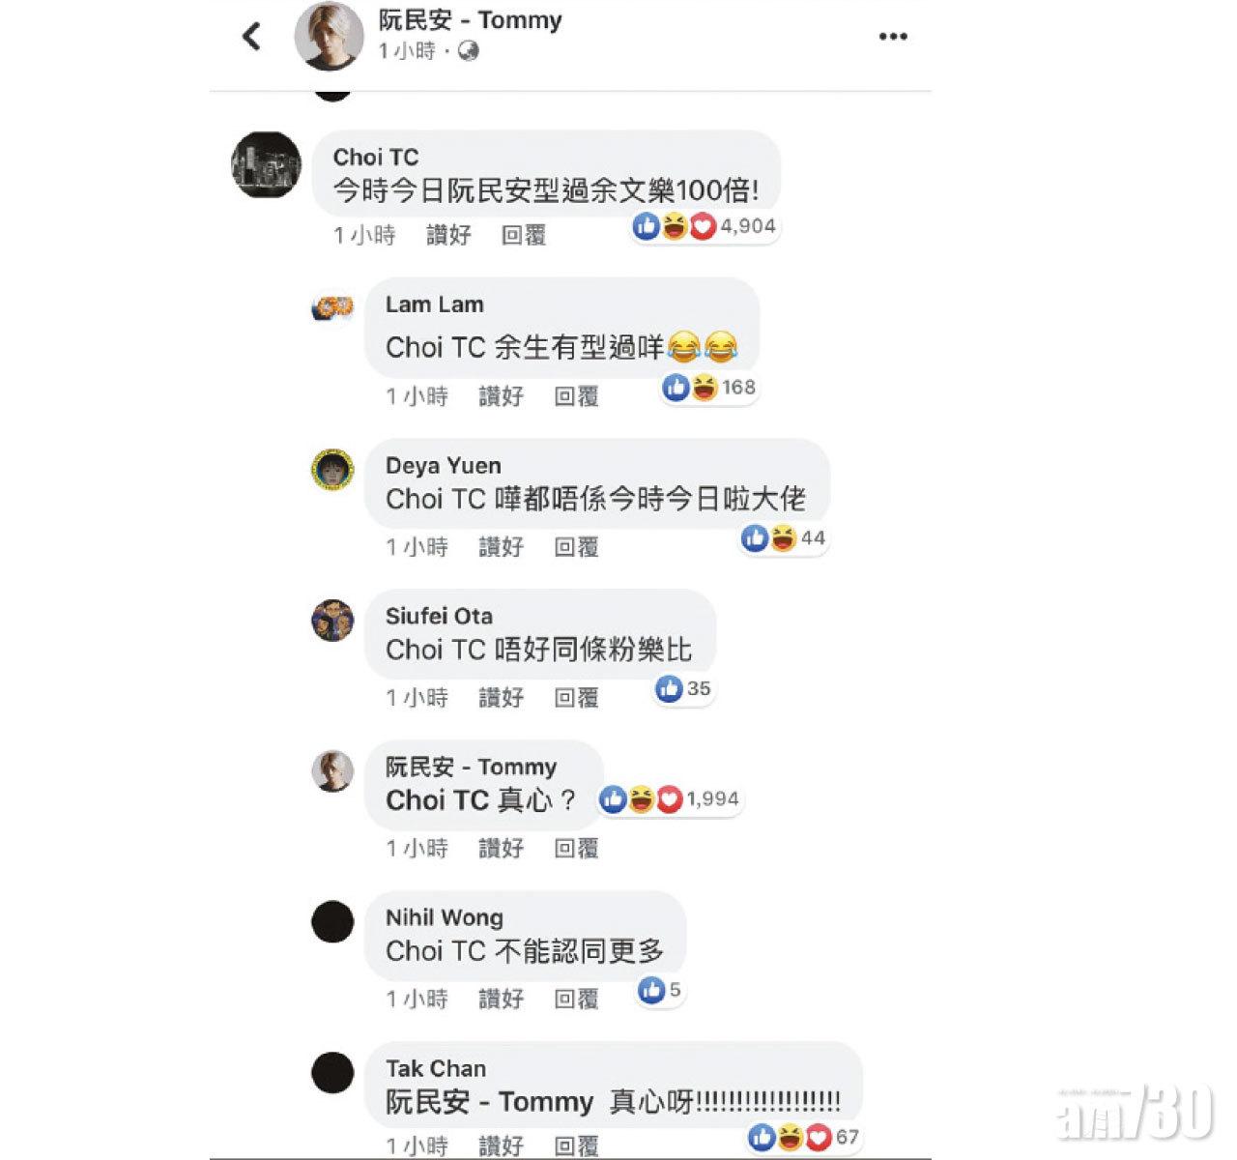The height and width of the screenshot is (1160, 1237).
Task: Click tagged 阮民安 - Tommy in Tak Chan's reply
Action: point(489,1102)
